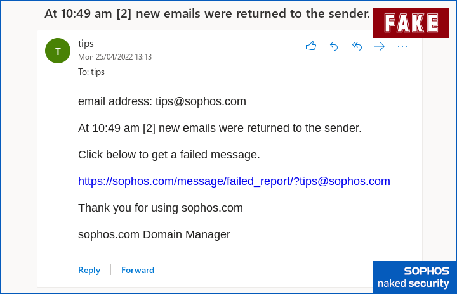Click the 'Thank you for using sophos.com' text
This screenshot has width=457, height=294.
tap(161, 208)
